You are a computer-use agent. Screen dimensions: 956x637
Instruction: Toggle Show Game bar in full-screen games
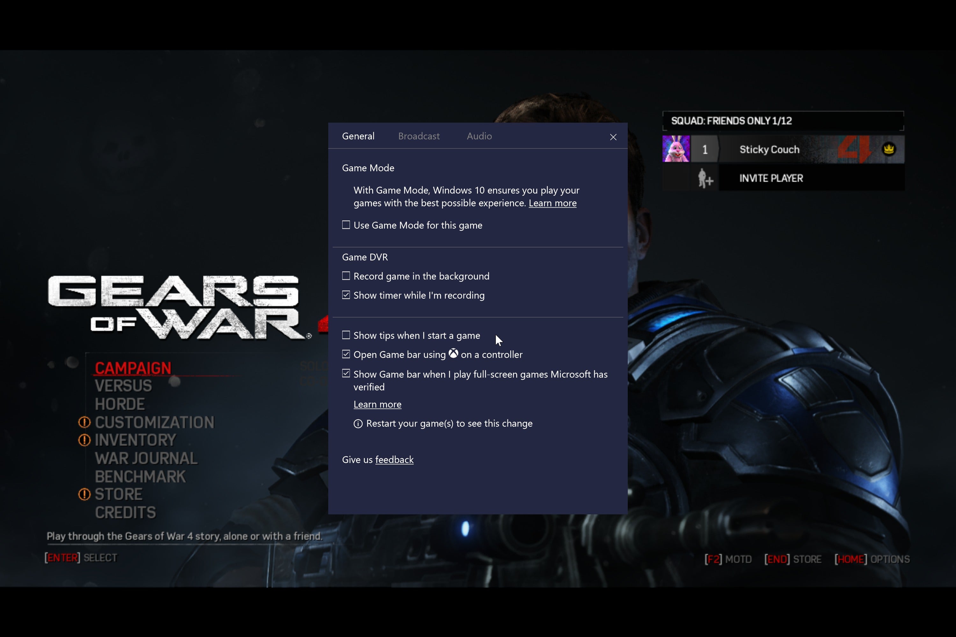click(x=346, y=373)
